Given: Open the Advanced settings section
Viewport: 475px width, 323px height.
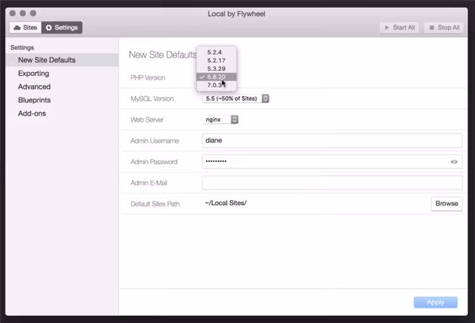Looking at the screenshot, I should 34,87.
